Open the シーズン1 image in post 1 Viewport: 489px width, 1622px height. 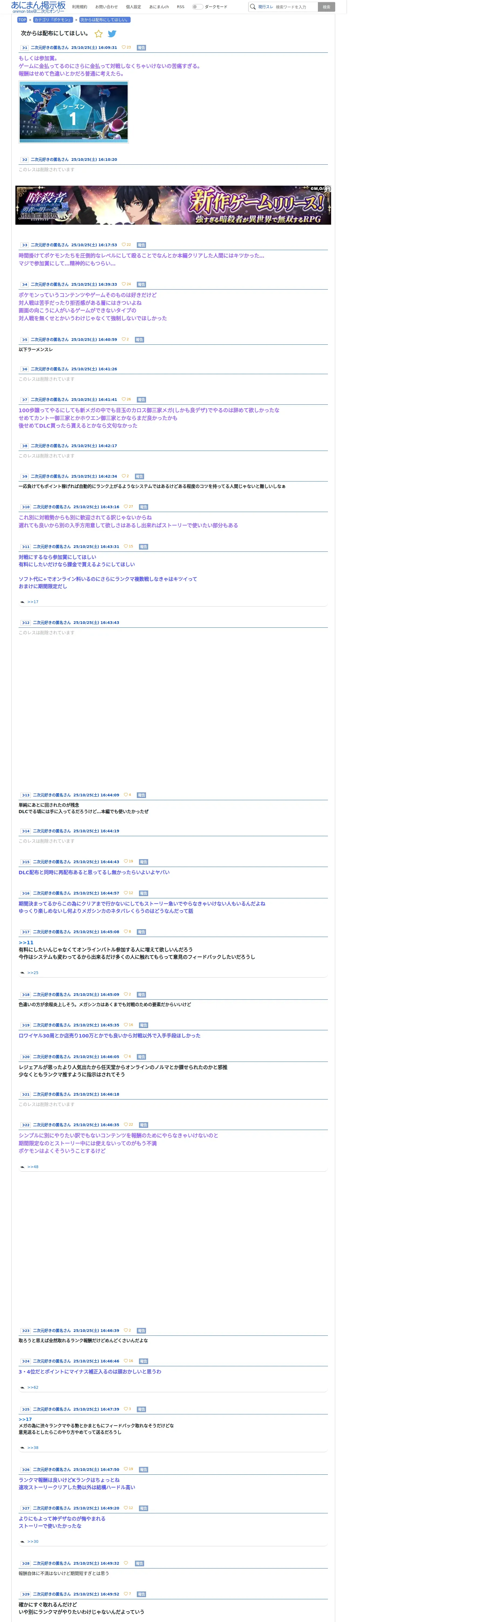[x=73, y=112]
